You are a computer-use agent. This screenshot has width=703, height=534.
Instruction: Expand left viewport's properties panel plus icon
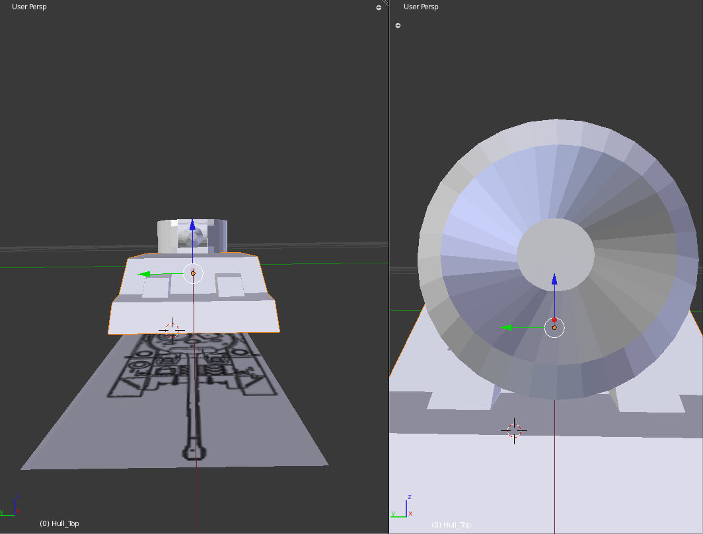[x=379, y=8]
